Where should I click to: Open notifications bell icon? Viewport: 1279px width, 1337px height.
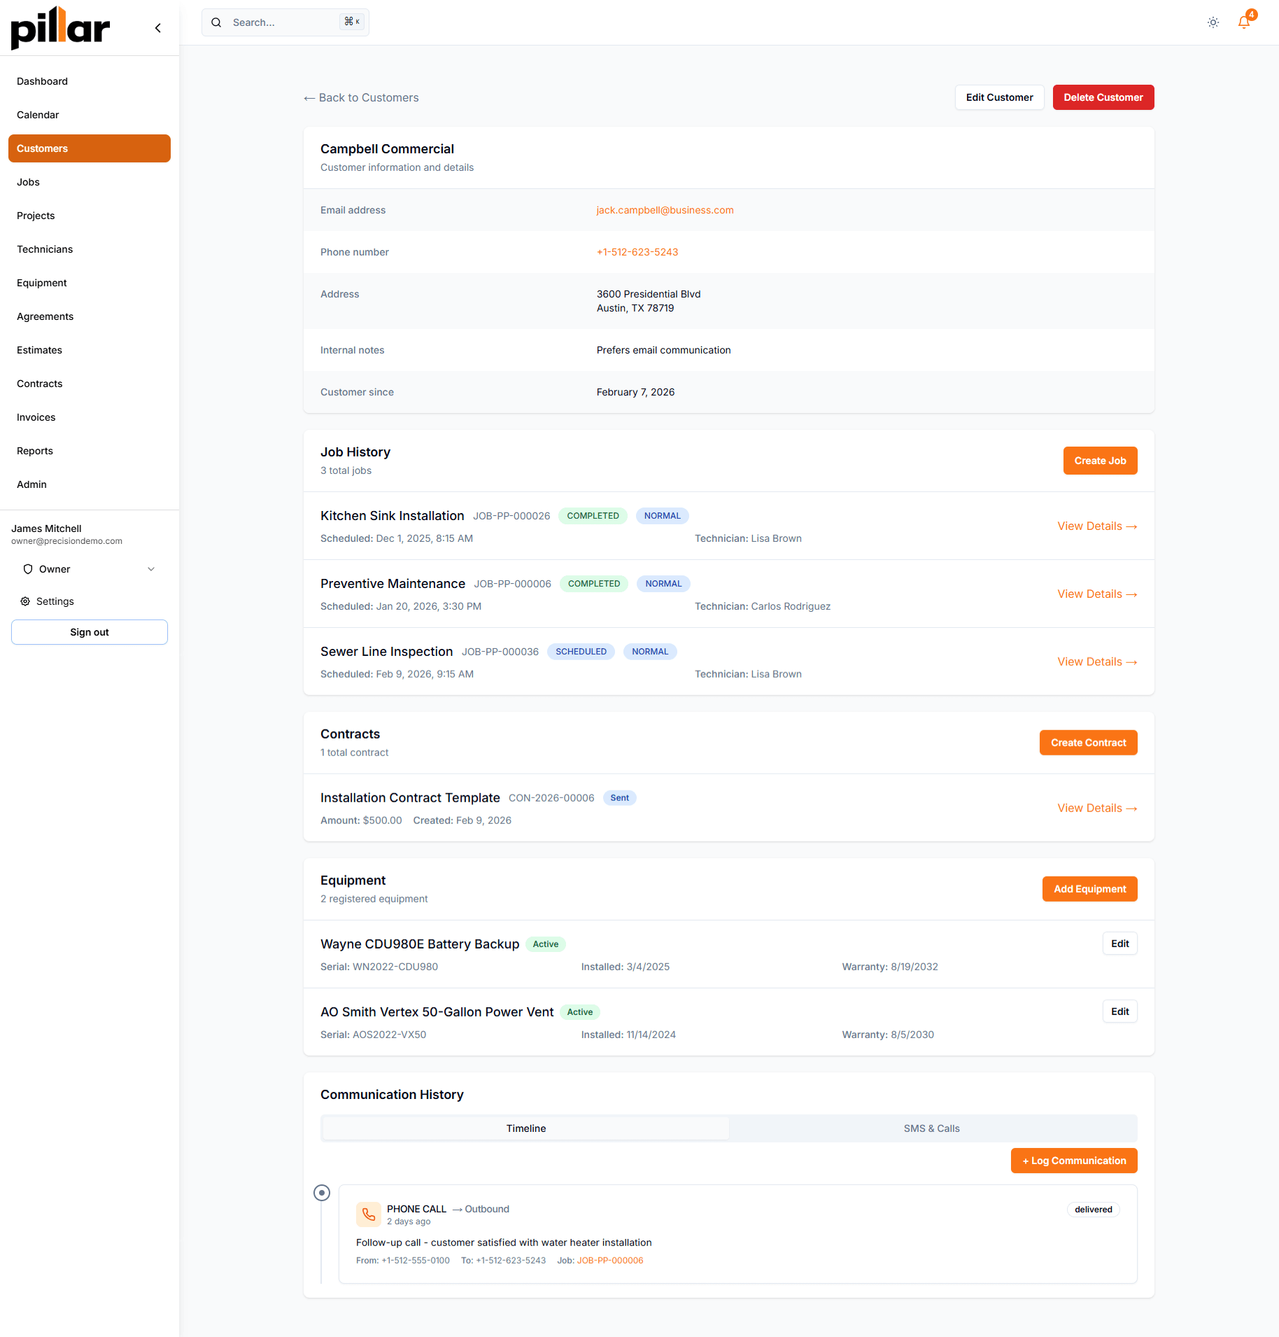click(x=1244, y=22)
